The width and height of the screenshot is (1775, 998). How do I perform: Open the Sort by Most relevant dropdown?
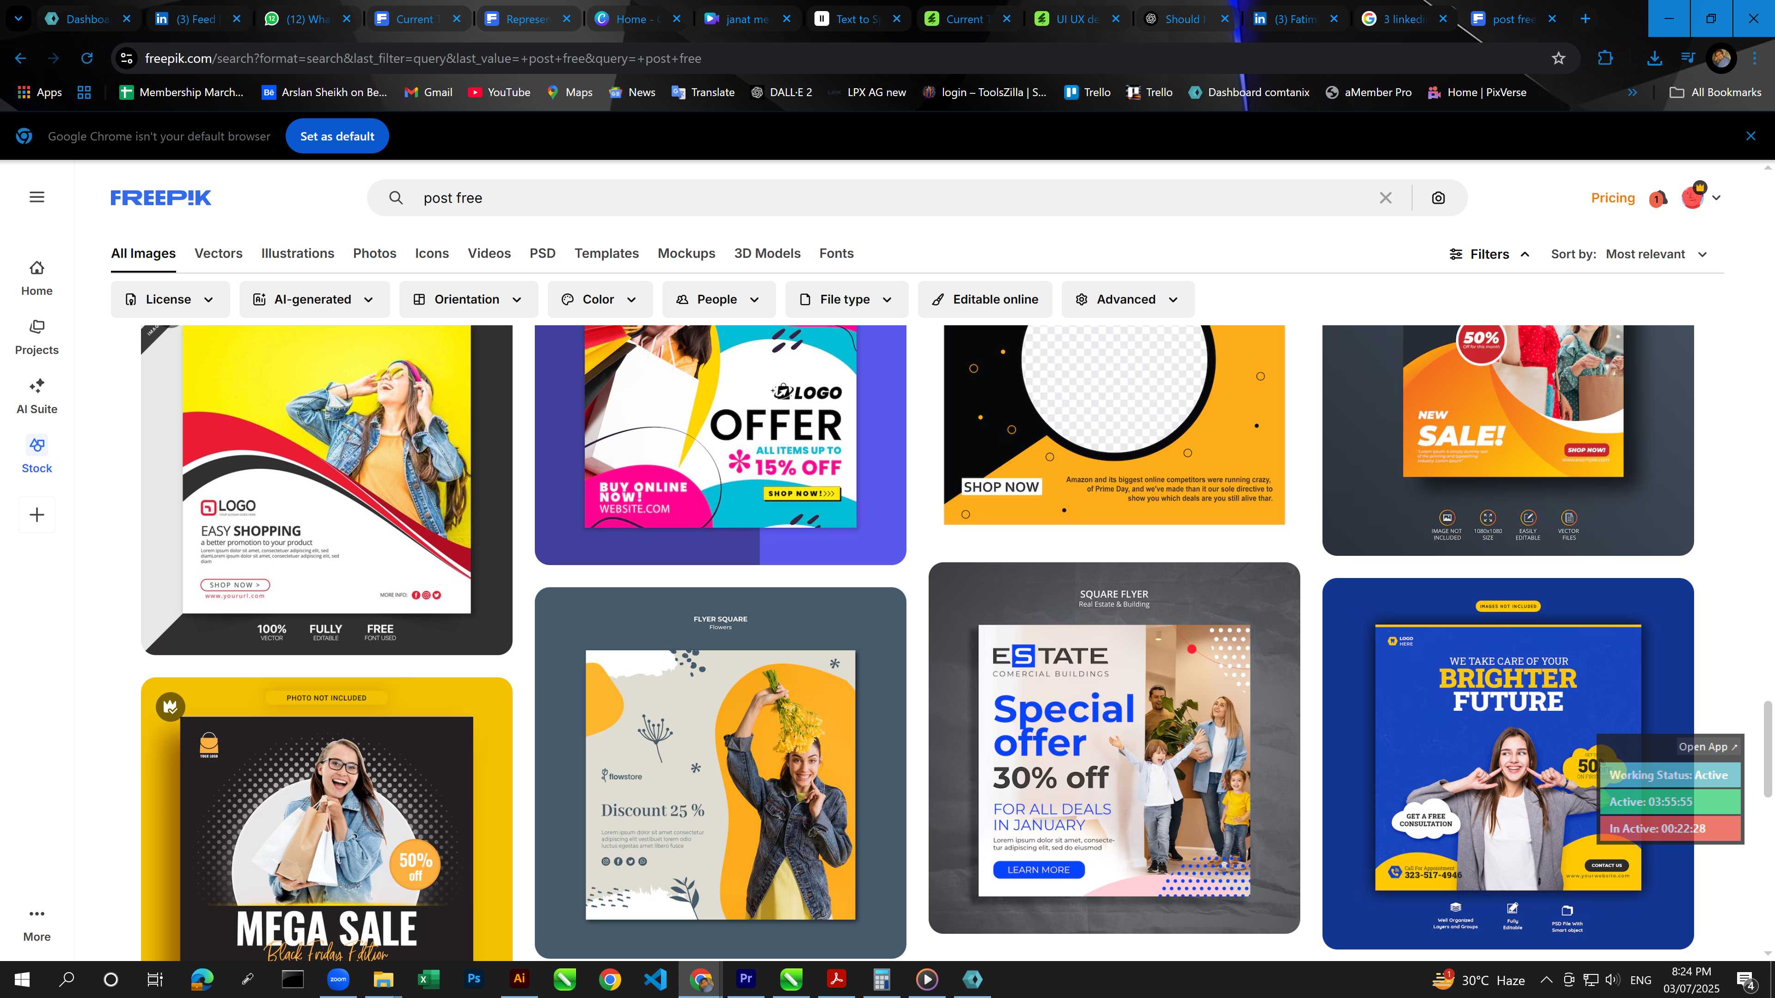tap(1657, 254)
